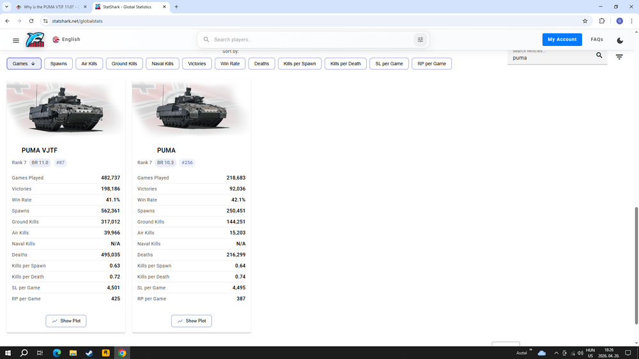The height and width of the screenshot is (359, 639).
Task: Sort vehicles by Victories
Action: point(197,64)
